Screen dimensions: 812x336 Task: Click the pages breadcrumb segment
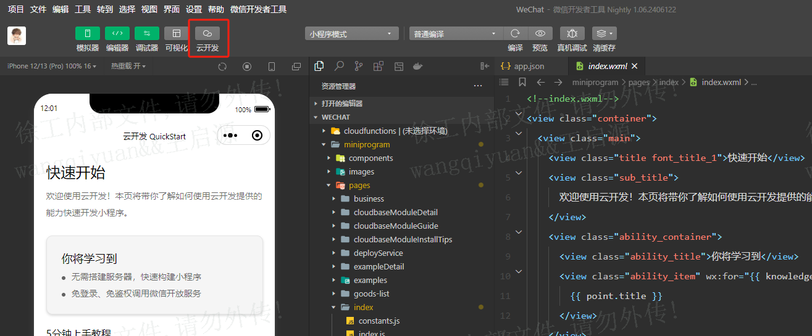tap(639, 82)
